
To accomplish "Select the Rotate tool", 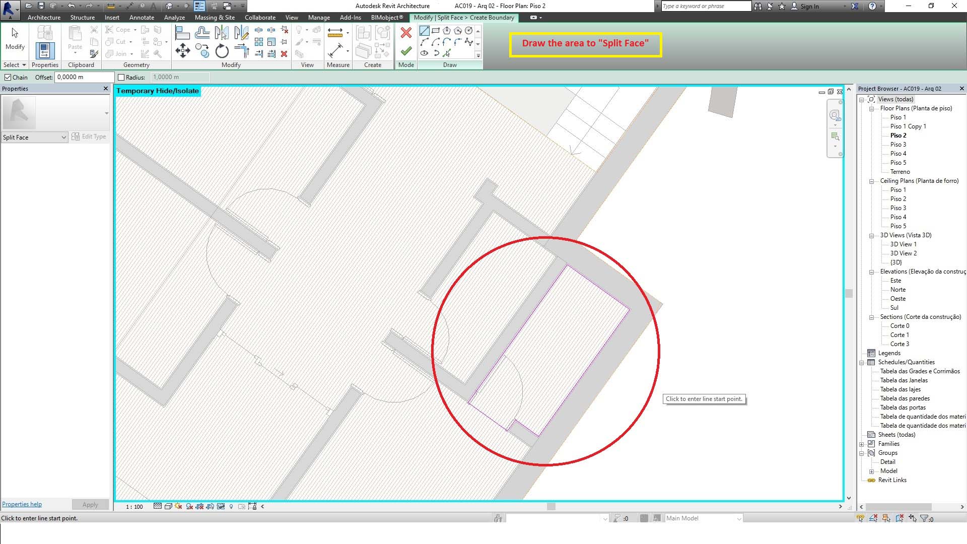I will pyautogui.click(x=222, y=51).
